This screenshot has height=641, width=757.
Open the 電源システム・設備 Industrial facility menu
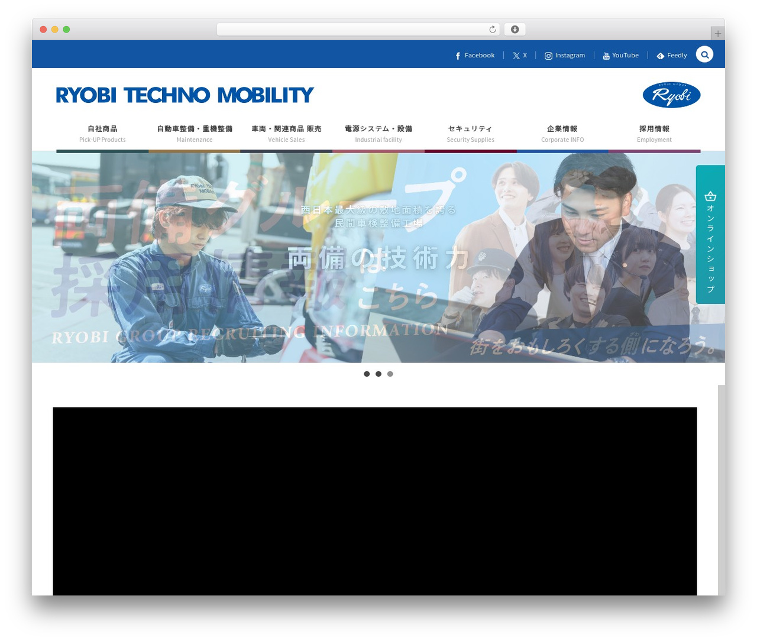click(x=378, y=134)
